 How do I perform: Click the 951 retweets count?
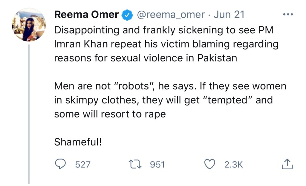click(157, 164)
